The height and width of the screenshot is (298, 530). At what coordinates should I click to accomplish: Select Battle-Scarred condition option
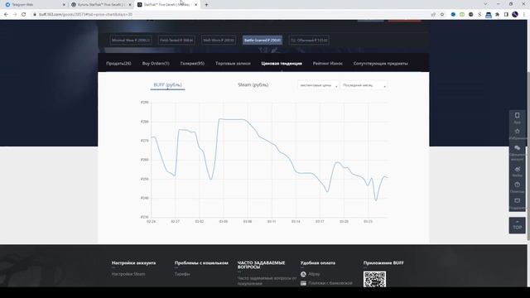click(x=263, y=41)
